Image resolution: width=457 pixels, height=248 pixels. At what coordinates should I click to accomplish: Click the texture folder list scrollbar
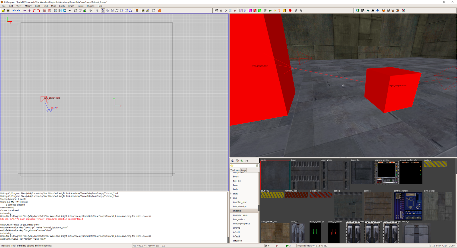tap(259, 208)
